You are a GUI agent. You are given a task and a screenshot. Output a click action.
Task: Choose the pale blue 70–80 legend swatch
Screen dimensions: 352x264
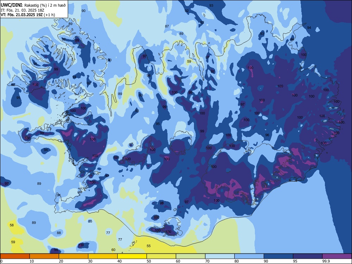pyautogui.click(x=220, y=256)
